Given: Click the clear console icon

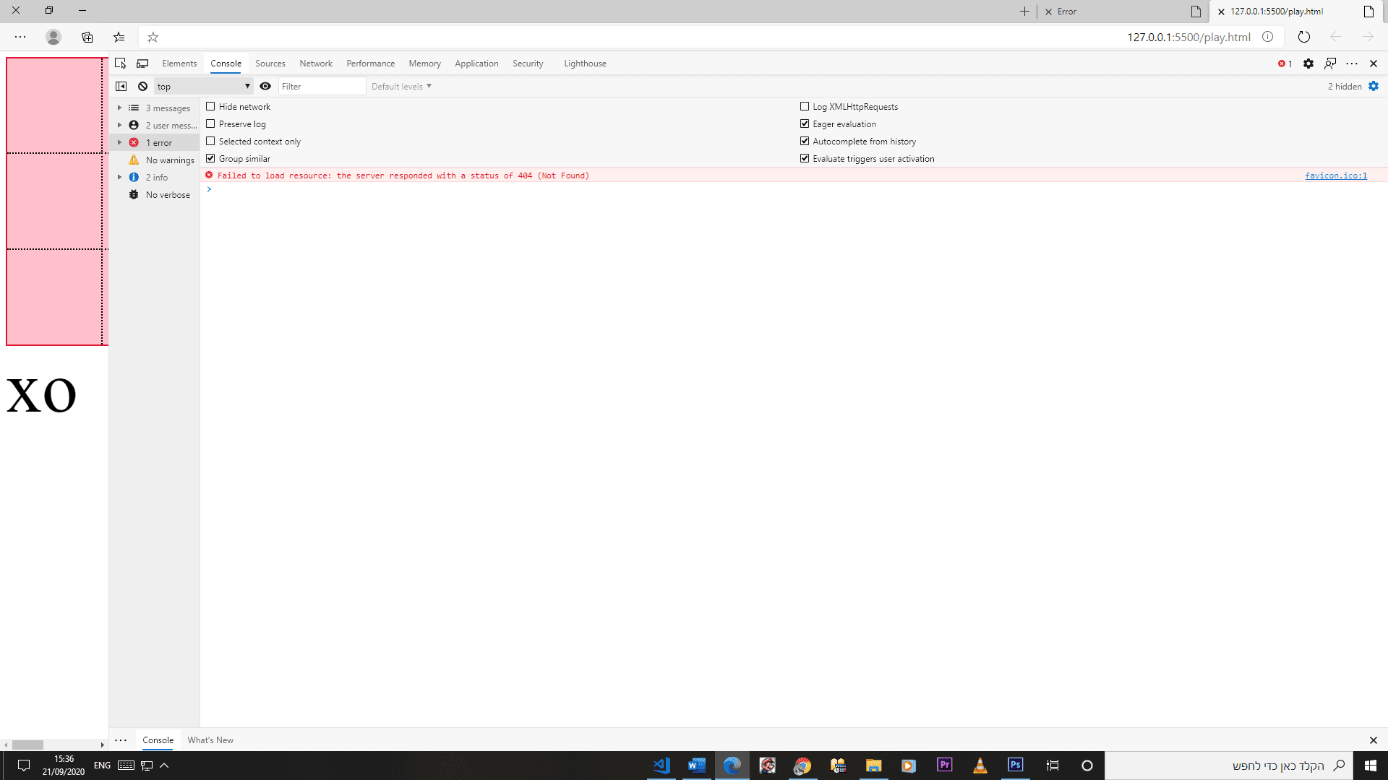Looking at the screenshot, I should (143, 87).
